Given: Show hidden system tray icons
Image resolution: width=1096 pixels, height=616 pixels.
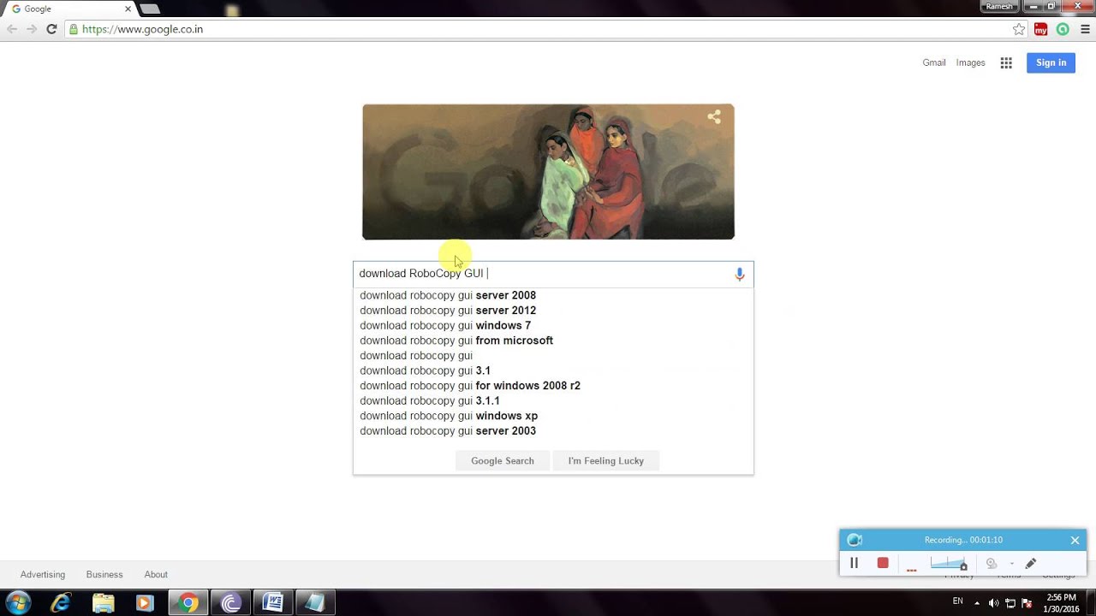Looking at the screenshot, I should (977, 603).
